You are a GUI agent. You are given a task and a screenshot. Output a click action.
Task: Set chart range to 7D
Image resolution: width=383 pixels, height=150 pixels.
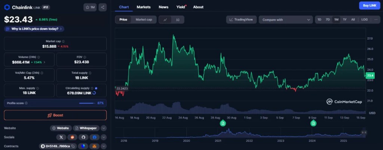point(328,20)
